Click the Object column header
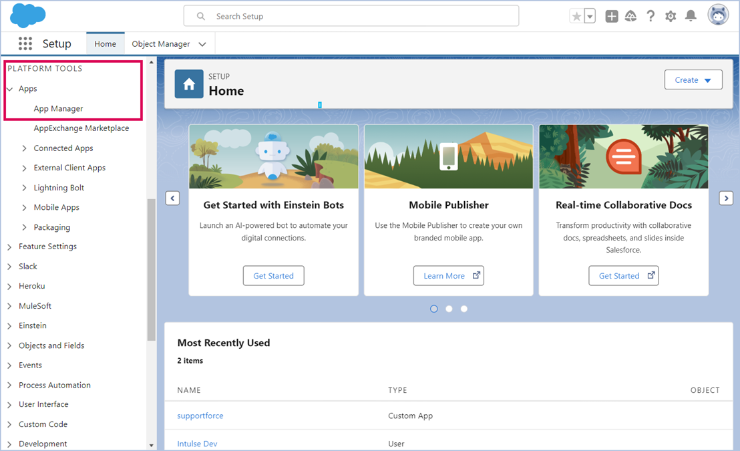This screenshot has width=740, height=451. pyautogui.click(x=705, y=390)
